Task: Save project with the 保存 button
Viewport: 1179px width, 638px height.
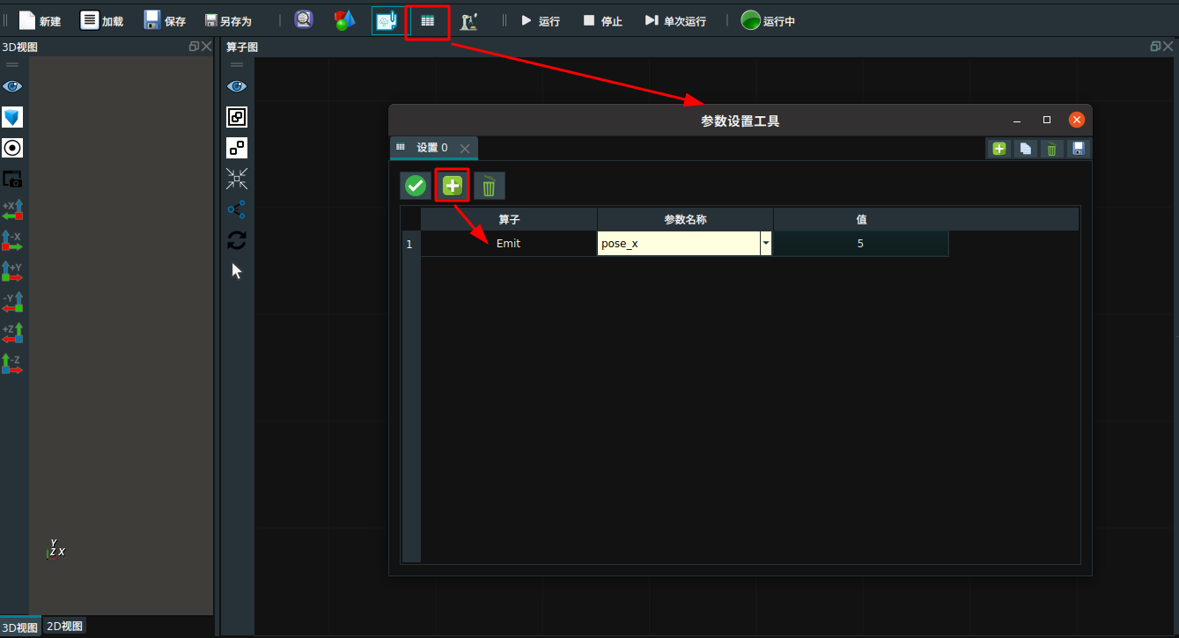Action: coord(165,20)
